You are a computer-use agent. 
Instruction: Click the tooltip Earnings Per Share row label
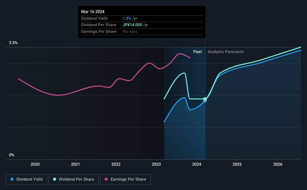point(99,31)
